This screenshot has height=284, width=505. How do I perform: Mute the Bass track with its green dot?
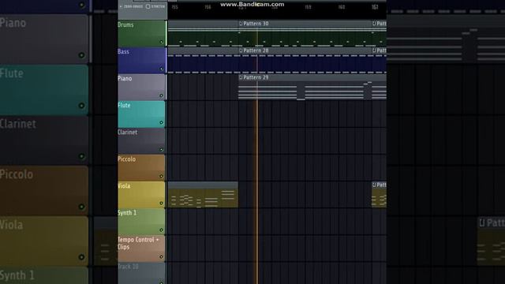pyautogui.click(x=161, y=69)
